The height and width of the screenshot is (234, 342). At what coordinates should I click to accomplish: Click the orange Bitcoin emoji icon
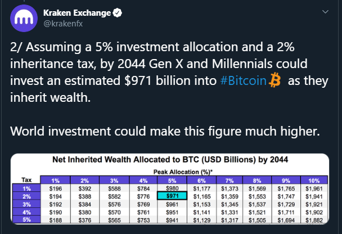(x=275, y=82)
